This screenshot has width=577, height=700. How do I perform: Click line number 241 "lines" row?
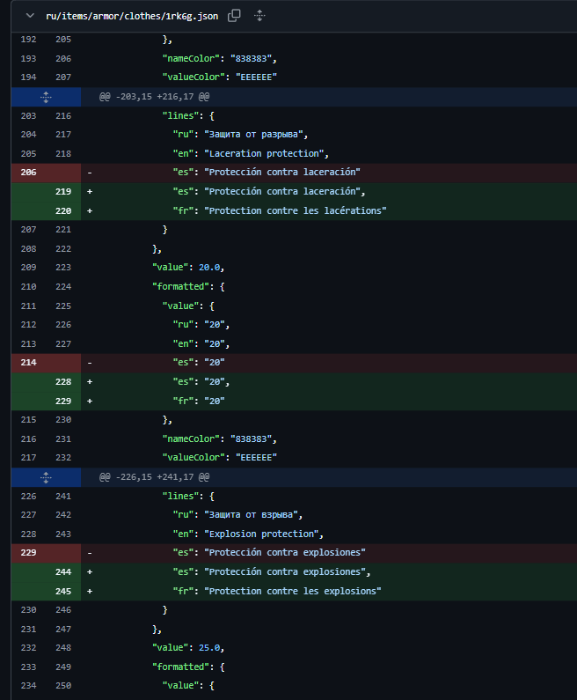tap(63, 497)
